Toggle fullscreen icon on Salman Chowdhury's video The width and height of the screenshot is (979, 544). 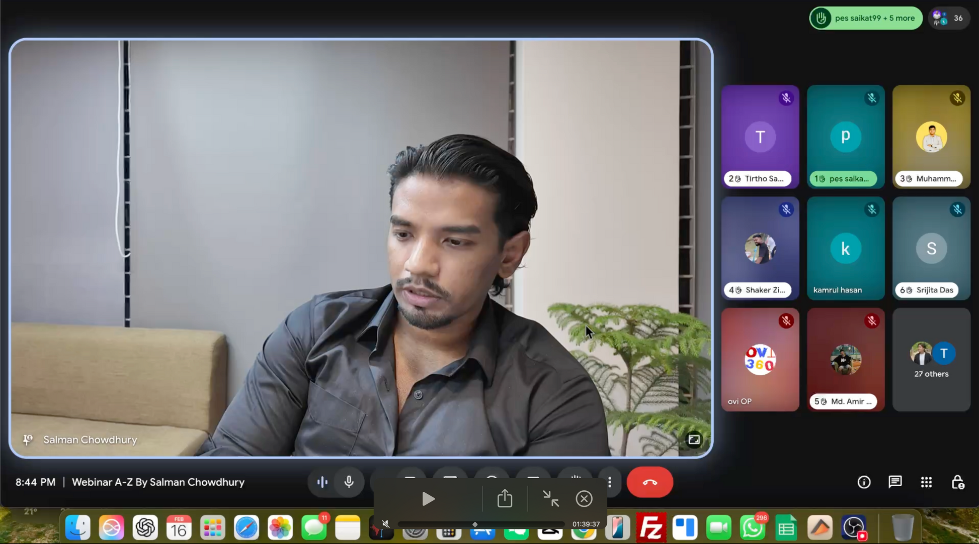(694, 440)
